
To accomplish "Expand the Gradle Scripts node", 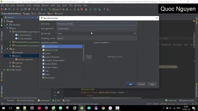I will (5, 70).
